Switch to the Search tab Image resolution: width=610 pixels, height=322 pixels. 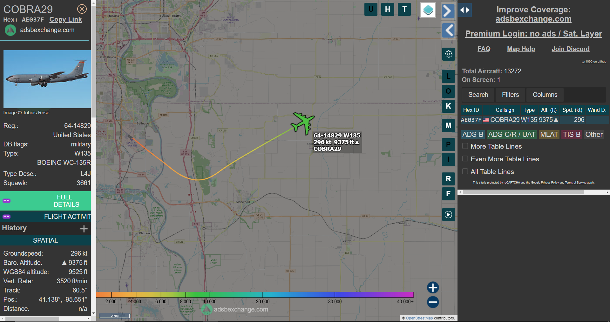(x=478, y=95)
